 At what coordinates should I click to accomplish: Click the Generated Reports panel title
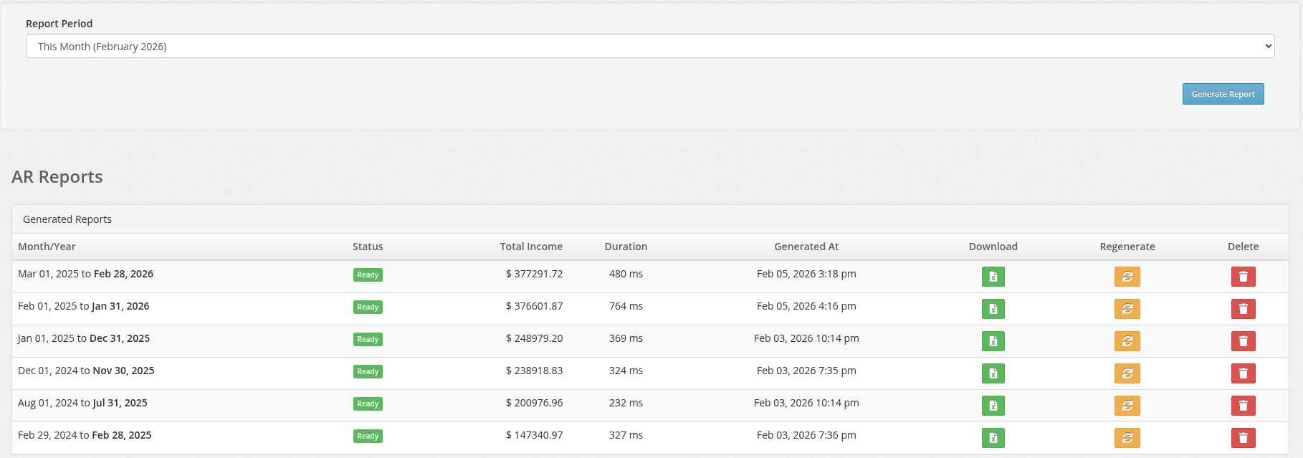(67, 219)
